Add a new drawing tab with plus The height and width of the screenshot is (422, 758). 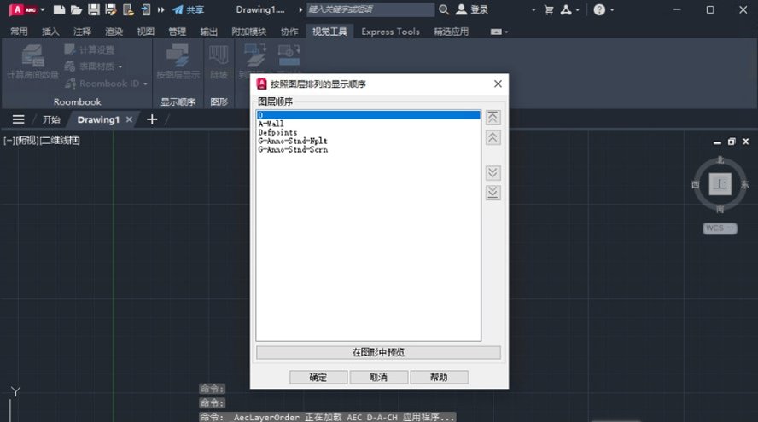click(x=152, y=119)
